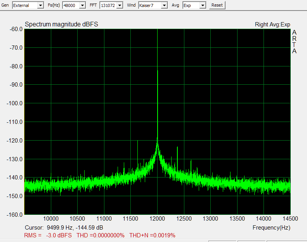Image resolution: width=307 pixels, height=242 pixels.
Task: Click the 13500 Hz frequency axis label
Action: [x=237, y=218]
